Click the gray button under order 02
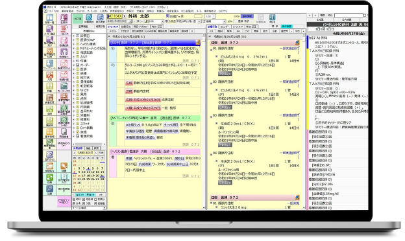Viewport: 405px width, 241px height. pyautogui.click(x=225, y=107)
